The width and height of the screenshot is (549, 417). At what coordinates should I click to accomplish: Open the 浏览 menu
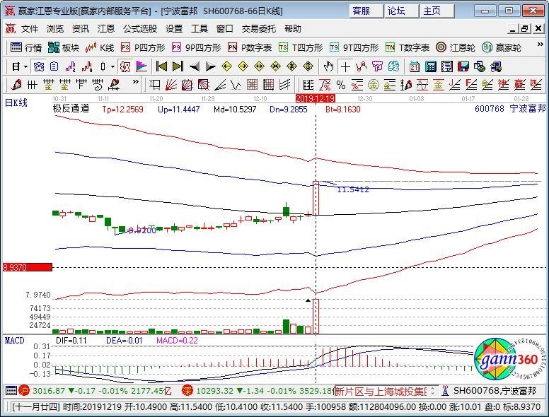pyautogui.click(x=55, y=29)
